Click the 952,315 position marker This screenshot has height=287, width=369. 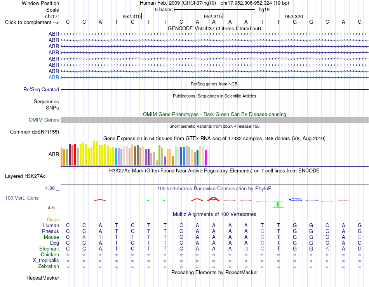click(213, 16)
